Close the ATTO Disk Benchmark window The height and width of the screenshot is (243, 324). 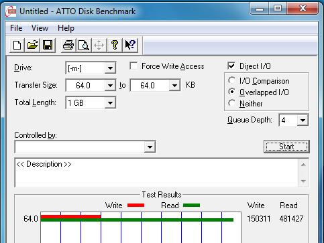303,9
